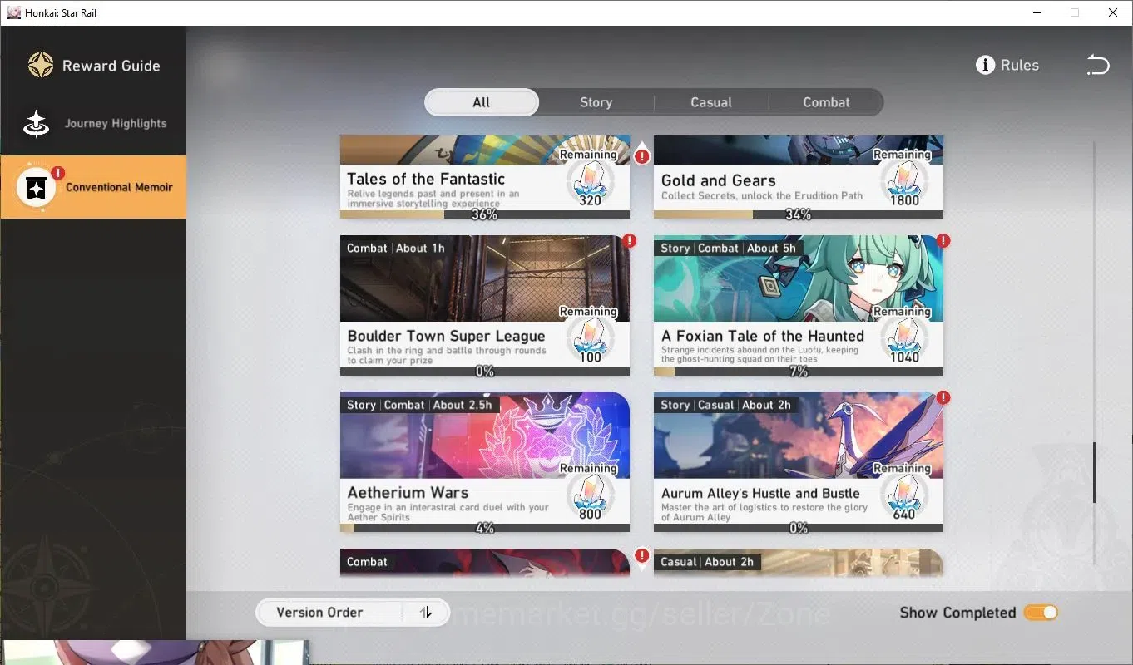The width and height of the screenshot is (1133, 665).
Task: Click the 'Story | Combat | About 2.5h' tag
Action: click(419, 405)
